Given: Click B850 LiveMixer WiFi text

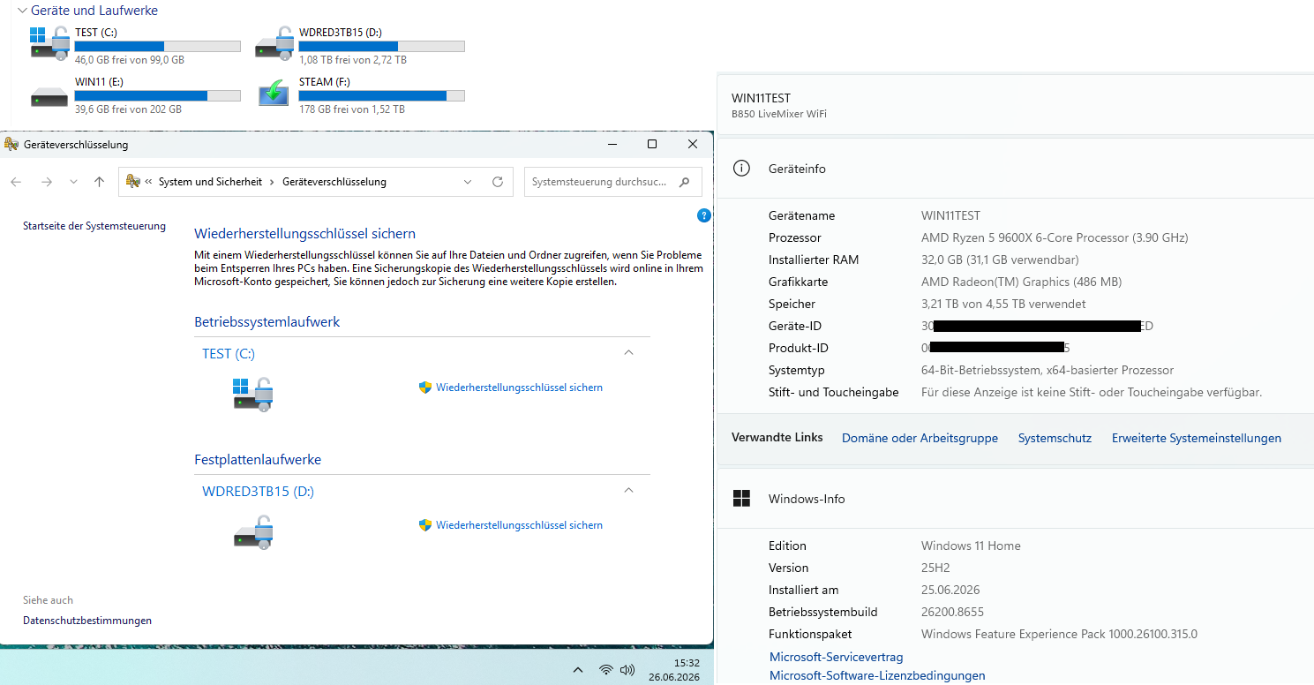Looking at the screenshot, I should (779, 114).
